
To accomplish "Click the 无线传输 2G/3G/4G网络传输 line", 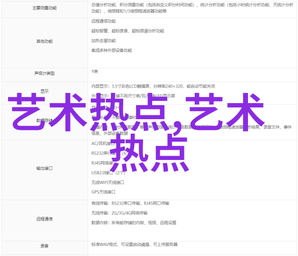I will tap(119, 213).
